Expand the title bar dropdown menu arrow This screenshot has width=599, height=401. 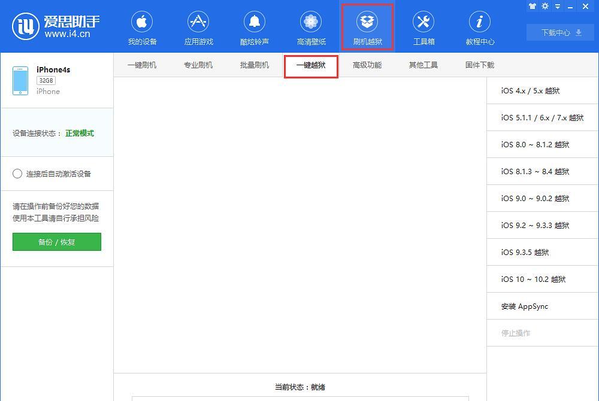coord(558,6)
